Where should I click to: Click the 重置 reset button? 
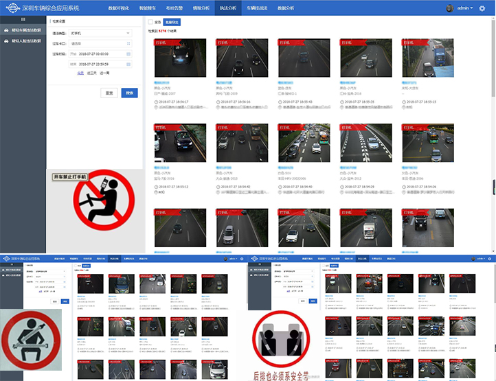(x=109, y=93)
